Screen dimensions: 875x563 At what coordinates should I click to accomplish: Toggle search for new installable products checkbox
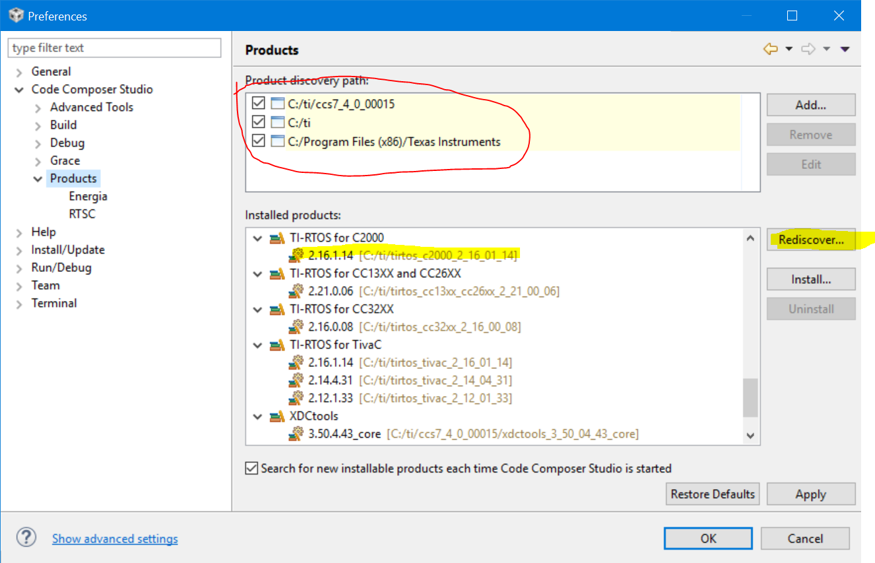click(251, 469)
